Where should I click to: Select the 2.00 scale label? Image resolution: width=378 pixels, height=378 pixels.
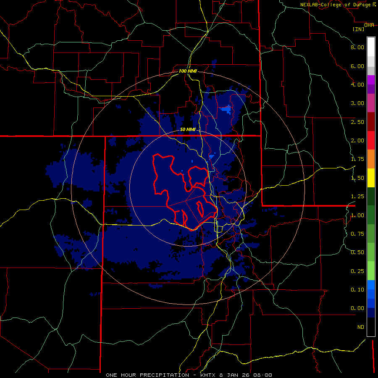tap(357, 141)
